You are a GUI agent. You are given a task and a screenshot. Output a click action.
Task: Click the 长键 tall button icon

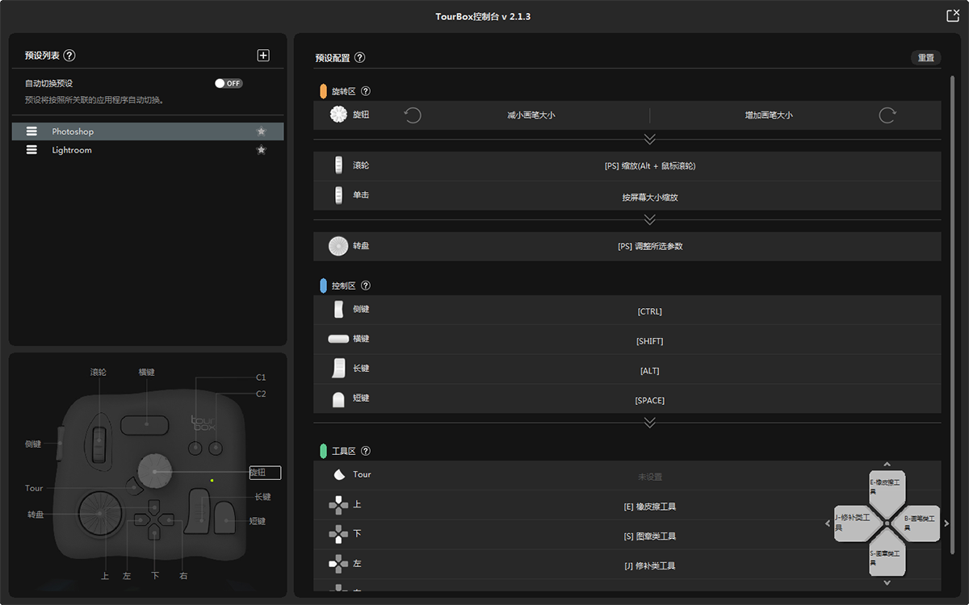click(x=338, y=369)
